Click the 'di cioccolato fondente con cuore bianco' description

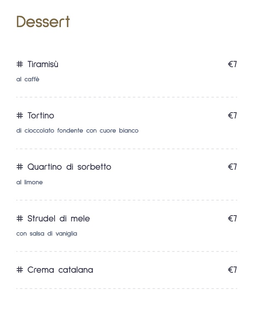[78, 131]
